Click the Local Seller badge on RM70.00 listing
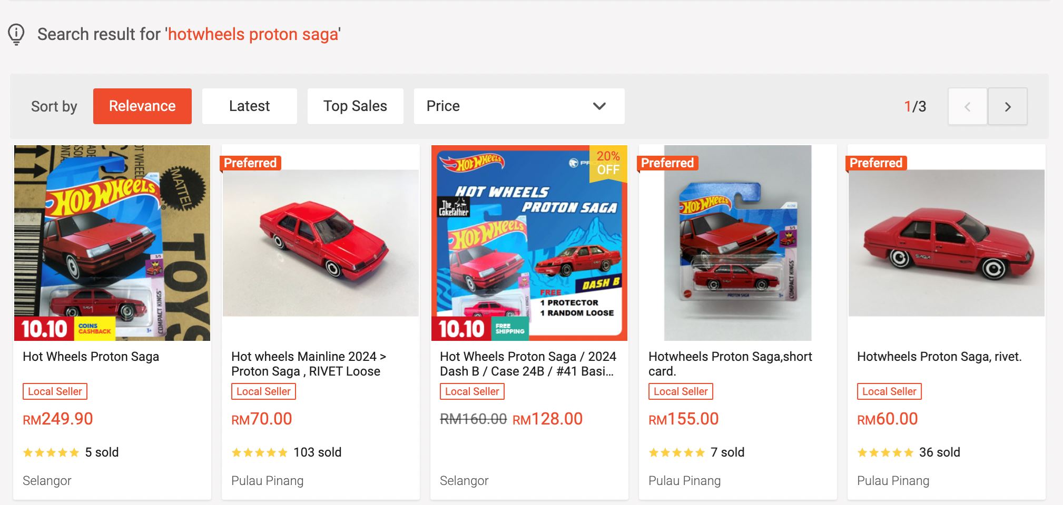This screenshot has width=1063, height=505. pos(263,391)
